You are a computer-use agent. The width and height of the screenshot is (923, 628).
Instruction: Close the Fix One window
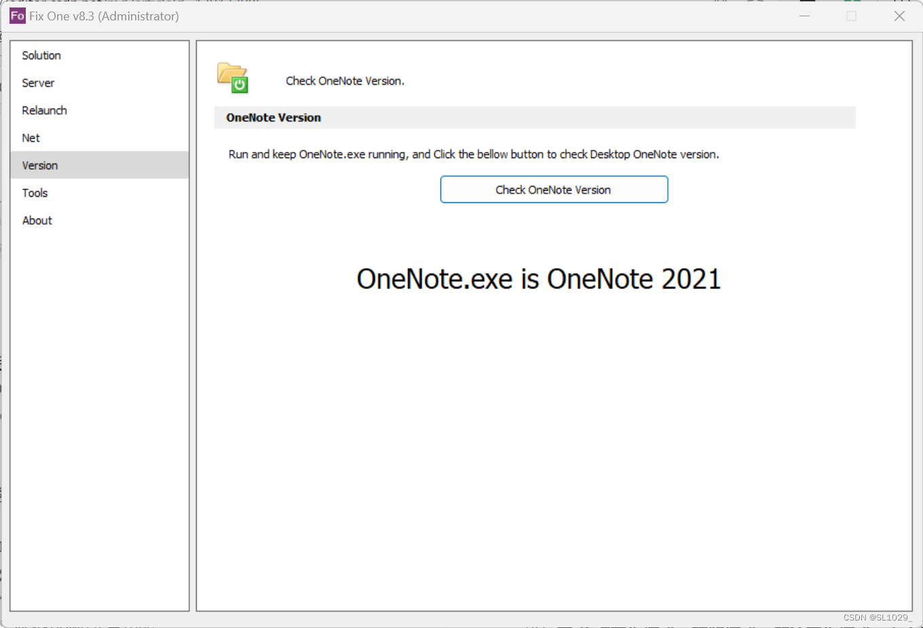[x=899, y=16]
